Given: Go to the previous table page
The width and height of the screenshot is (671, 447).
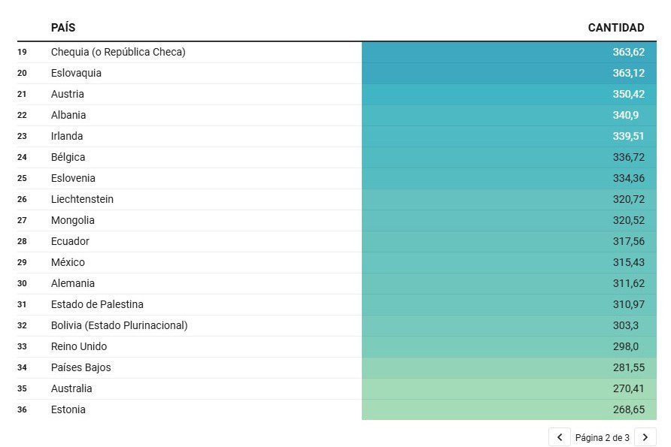Looking at the screenshot, I should pos(559,437).
